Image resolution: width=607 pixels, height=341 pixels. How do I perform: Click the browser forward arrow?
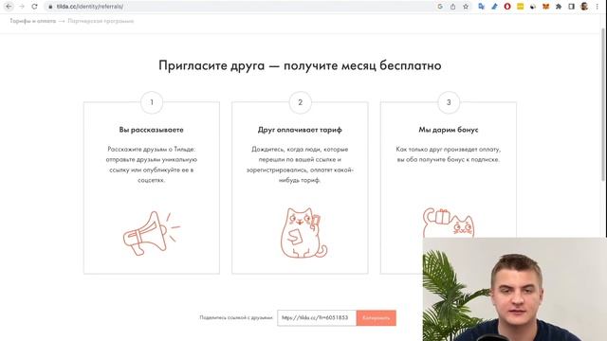pyautogui.click(x=22, y=7)
